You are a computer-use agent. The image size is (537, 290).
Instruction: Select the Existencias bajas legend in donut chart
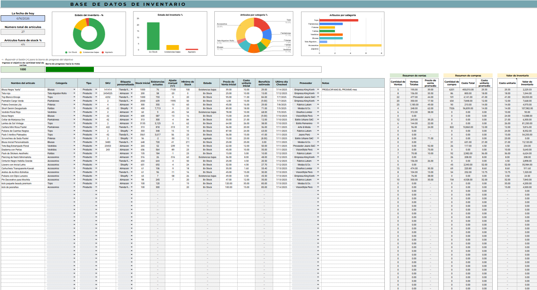89,52
